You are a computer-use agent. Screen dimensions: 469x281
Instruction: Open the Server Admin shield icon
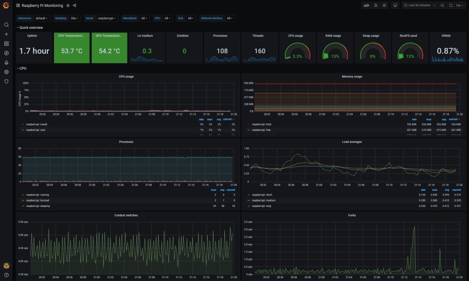coord(6,81)
